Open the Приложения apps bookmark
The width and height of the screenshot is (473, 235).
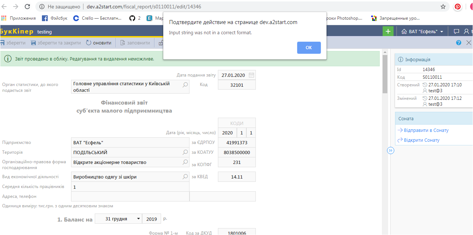point(19,18)
